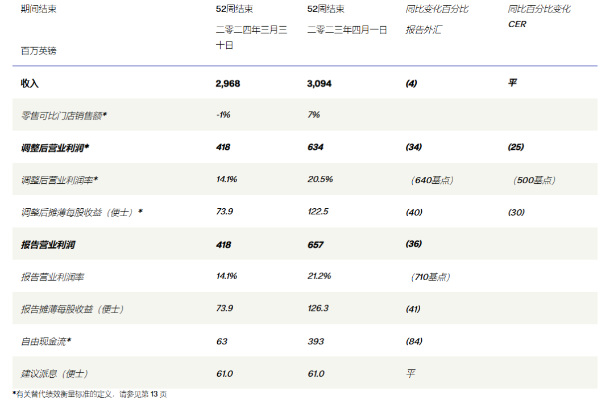Viewport: 614px width, 409px height.
Task: Select the 126.3 reported diluted EPS value
Action: coord(318,309)
